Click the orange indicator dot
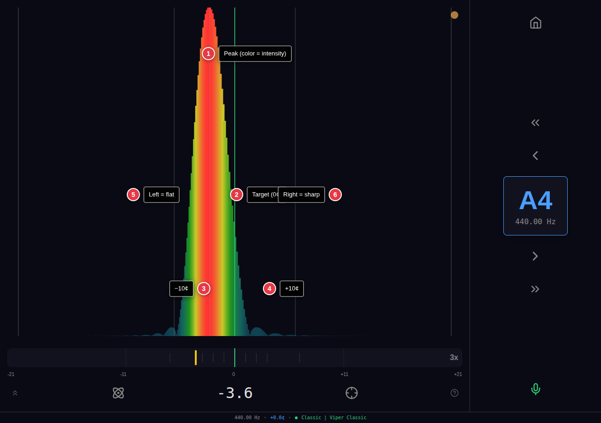The height and width of the screenshot is (423, 601). click(454, 15)
